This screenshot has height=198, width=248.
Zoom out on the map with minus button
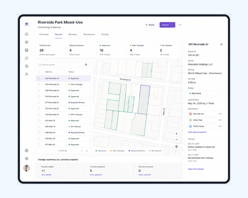point(177,140)
